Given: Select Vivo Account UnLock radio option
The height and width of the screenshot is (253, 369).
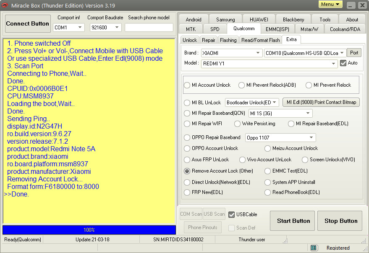Looking at the screenshot, I should tap(242, 160).
